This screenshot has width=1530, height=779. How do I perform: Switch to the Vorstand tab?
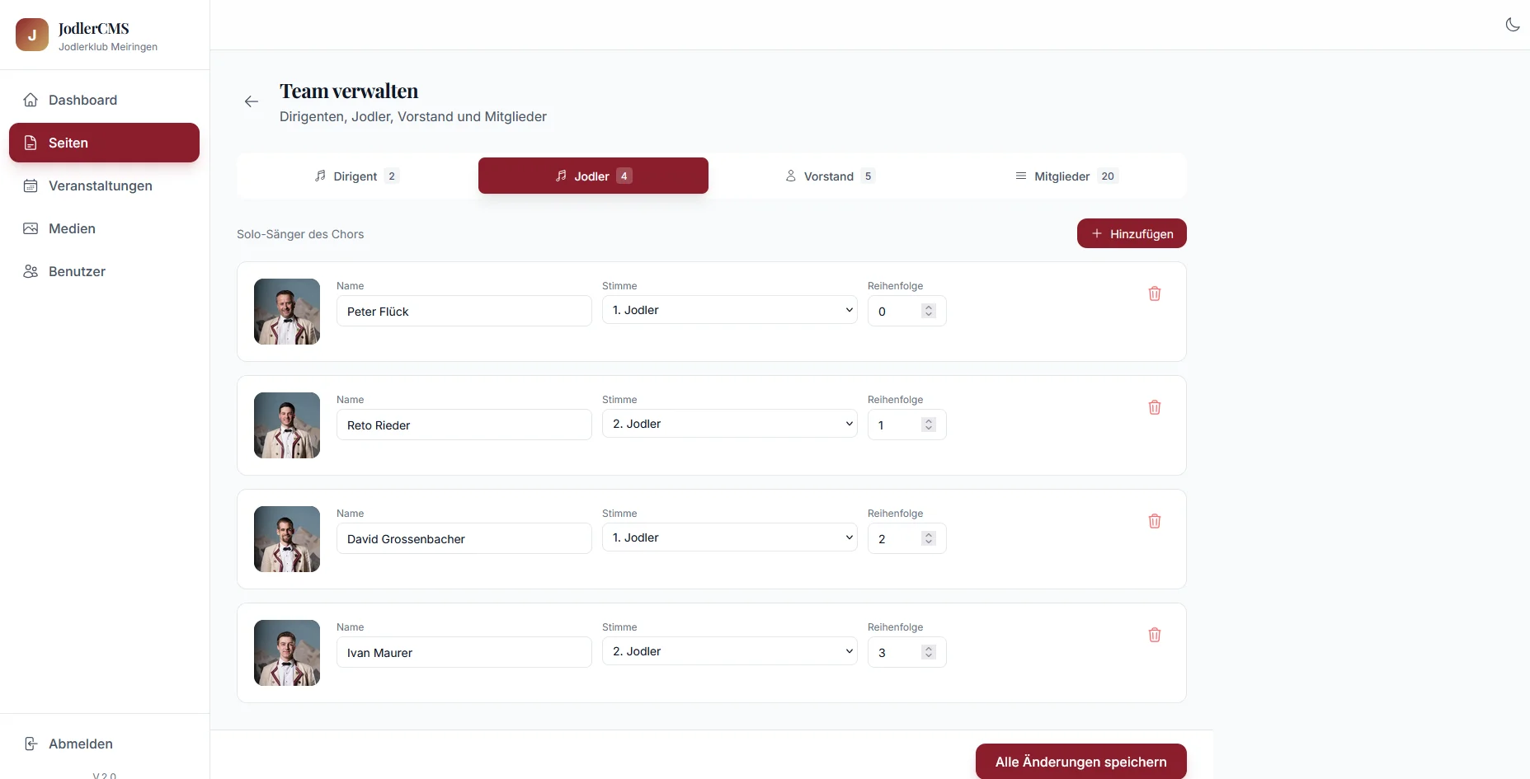click(828, 176)
